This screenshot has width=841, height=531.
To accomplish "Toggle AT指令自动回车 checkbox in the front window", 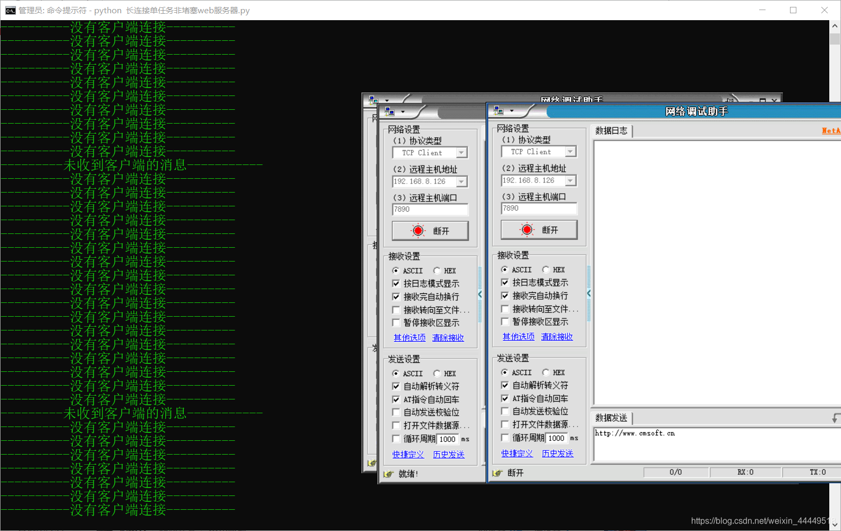I will pyautogui.click(x=505, y=398).
